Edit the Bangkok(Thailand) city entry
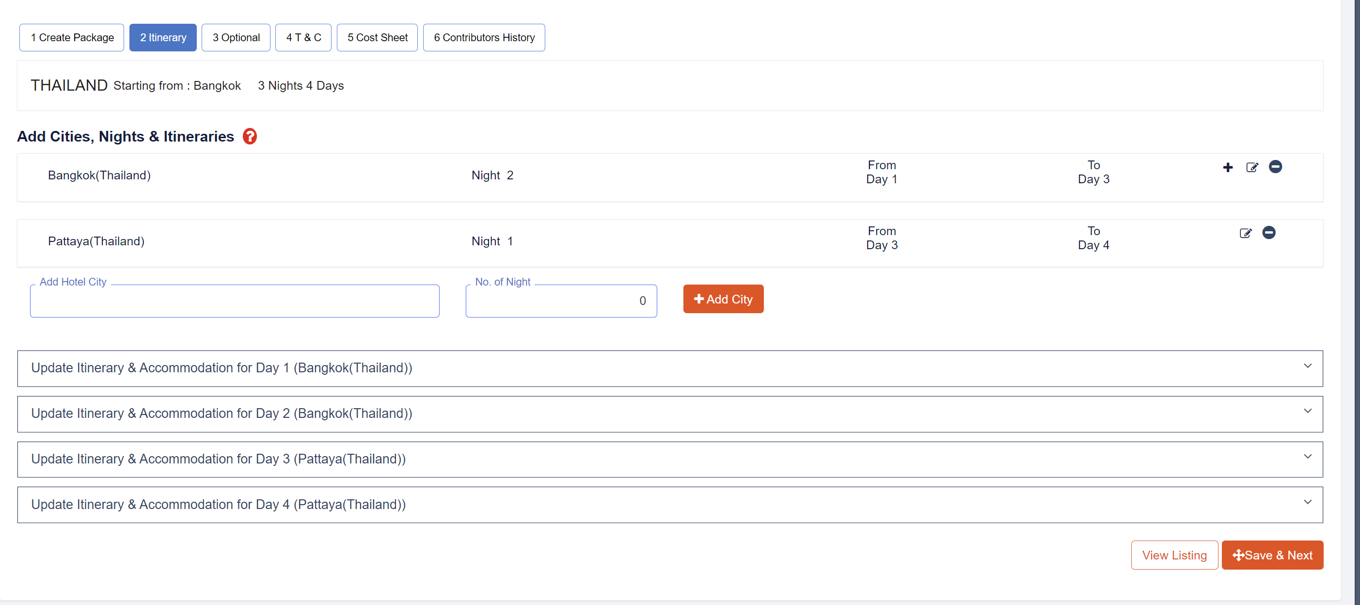This screenshot has width=1360, height=605. point(1252,167)
